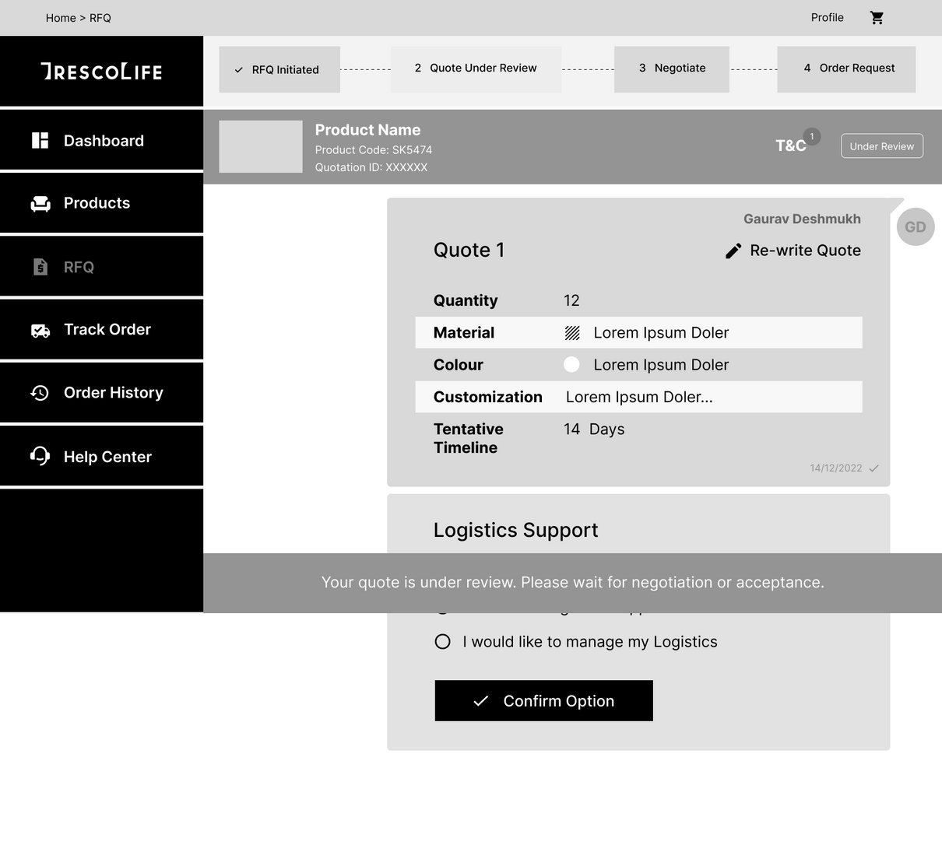
Task: Click the Track Order truck icon
Action: click(x=40, y=331)
